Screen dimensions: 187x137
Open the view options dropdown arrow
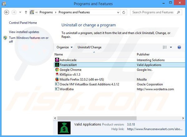click(171, 47)
